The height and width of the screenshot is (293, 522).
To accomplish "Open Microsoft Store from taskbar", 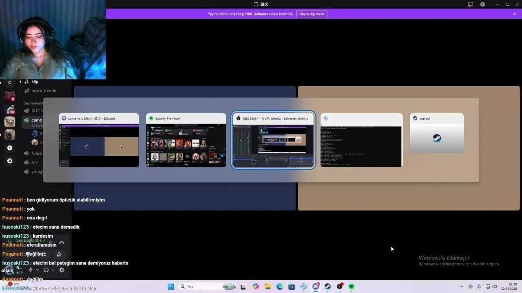I will (292, 286).
